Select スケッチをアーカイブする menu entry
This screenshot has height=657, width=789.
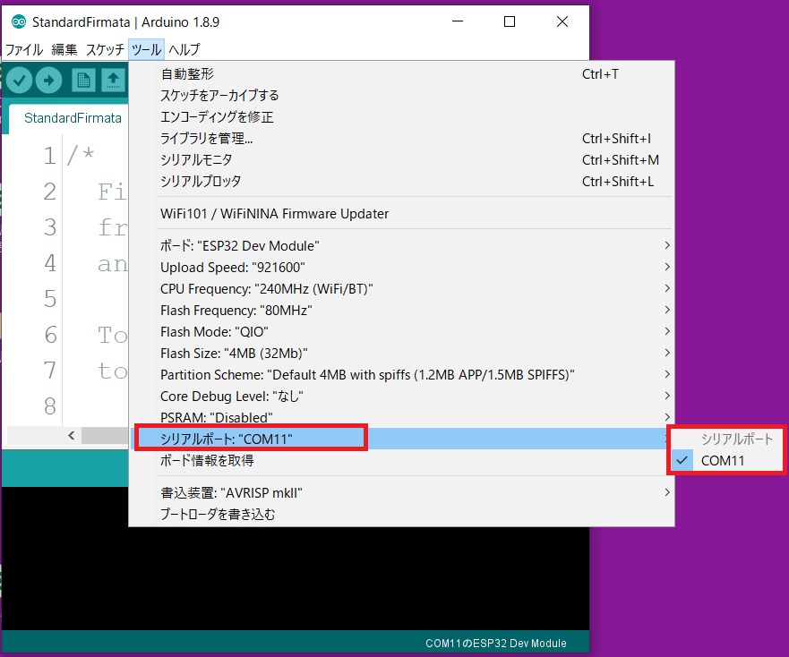pos(401,96)
